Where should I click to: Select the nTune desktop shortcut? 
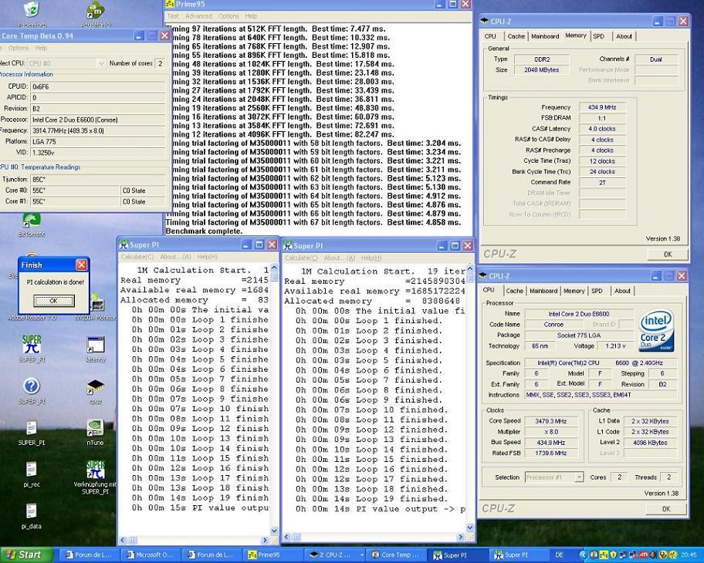pos(95,427)
